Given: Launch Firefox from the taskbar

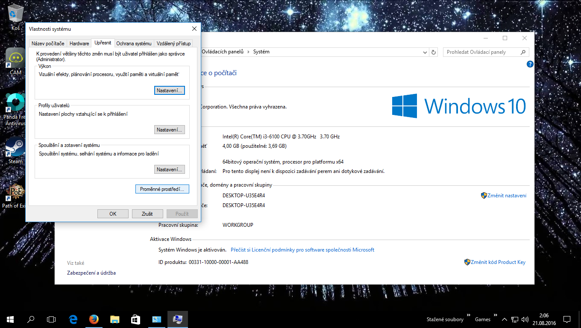Looking at the screenshot, I should pos(94,319).
